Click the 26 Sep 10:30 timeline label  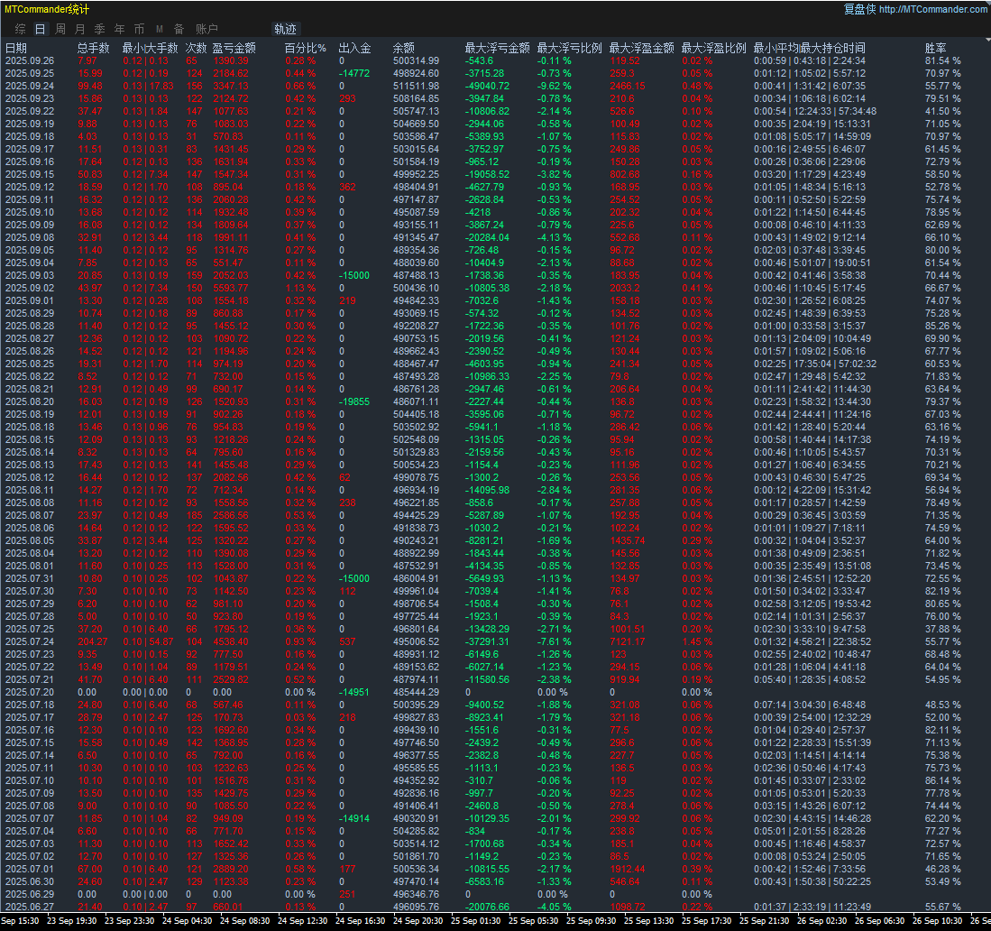(937, 921)
